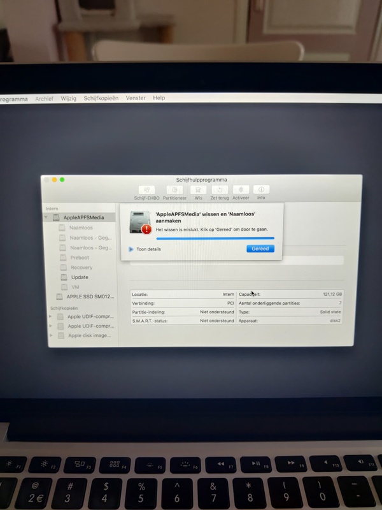This screenshot has height=510, width=382.
Task: Select the VM volume
Action: pyautogui.click(x=75, y=287)
